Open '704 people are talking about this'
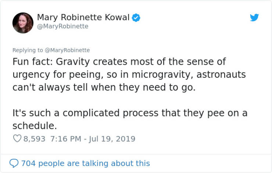 click(x=86, y=163)
